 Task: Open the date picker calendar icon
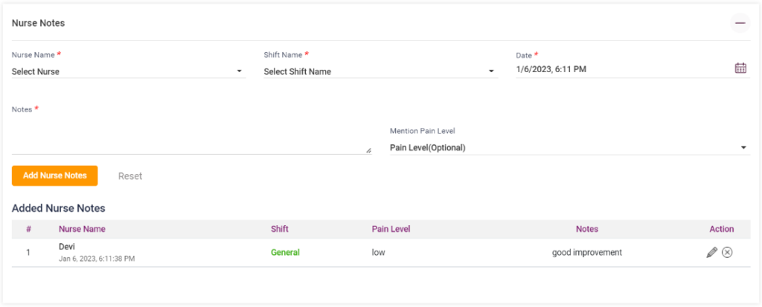click(x=740, y=68)
